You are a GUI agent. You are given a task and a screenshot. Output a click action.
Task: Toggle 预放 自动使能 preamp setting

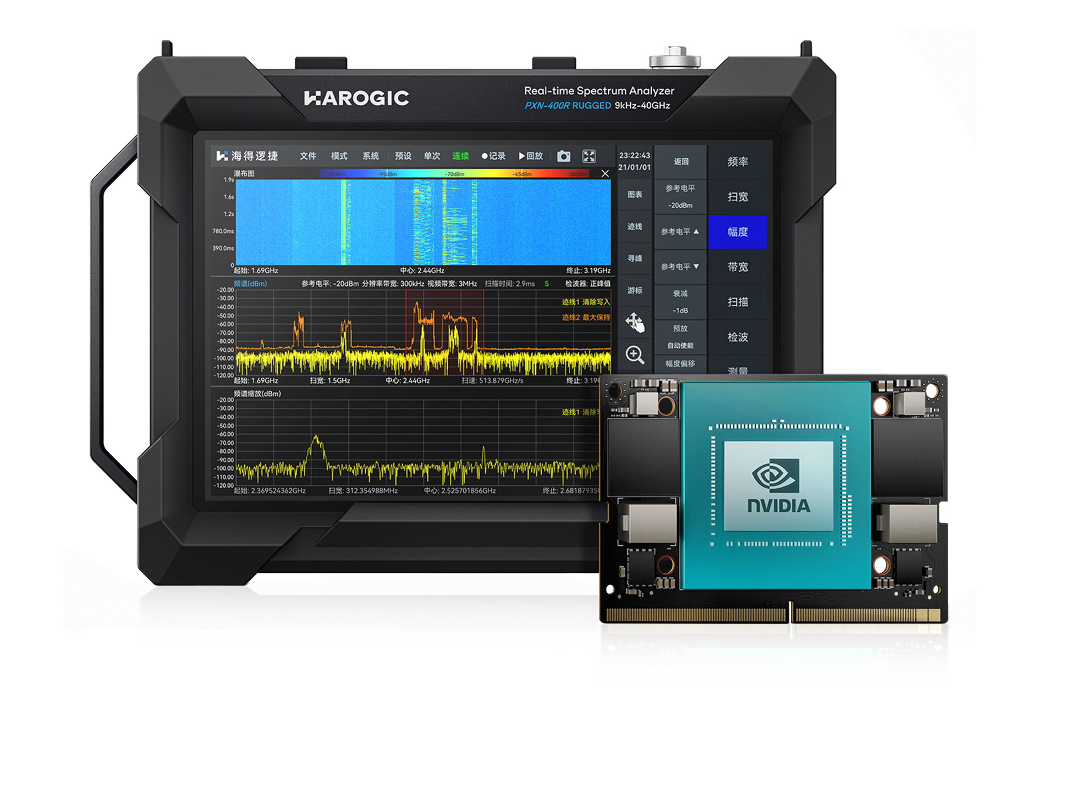pos(680,337)
